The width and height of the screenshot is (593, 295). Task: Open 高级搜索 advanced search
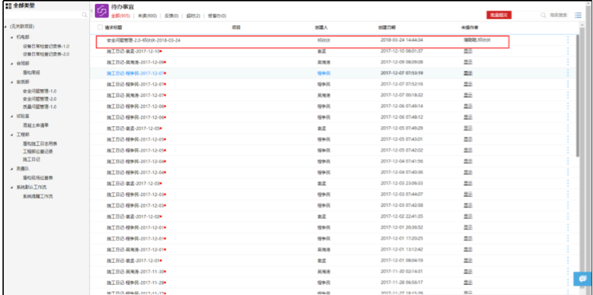(x=558, y=15)
